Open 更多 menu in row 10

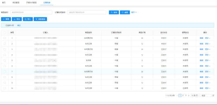click(x=208, y=88)
